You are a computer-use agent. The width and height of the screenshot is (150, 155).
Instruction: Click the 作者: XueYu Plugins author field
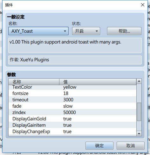(75, 60)
